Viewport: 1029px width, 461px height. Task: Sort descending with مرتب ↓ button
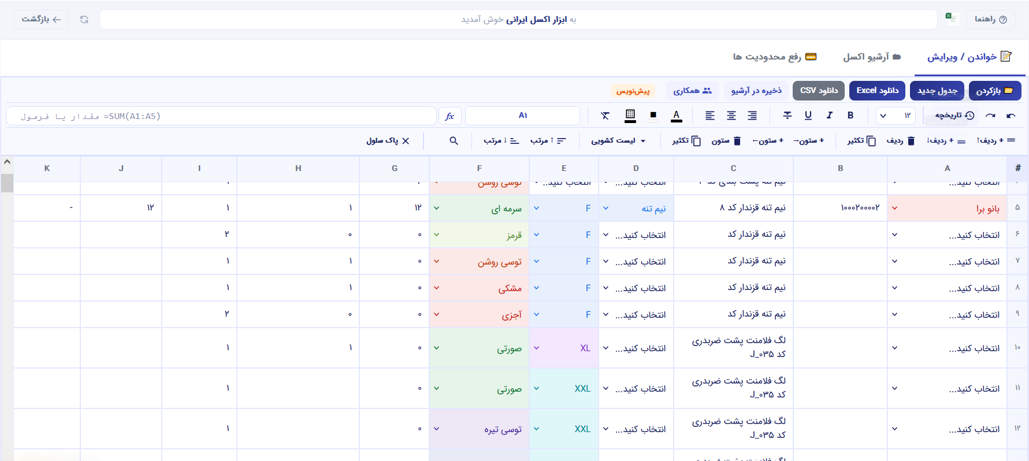(x=502, y=140)
